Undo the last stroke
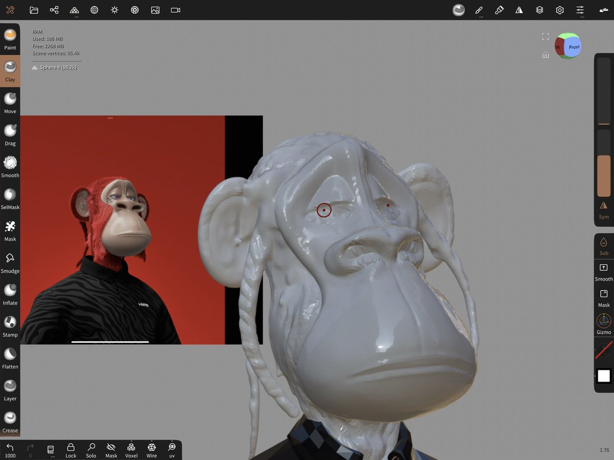Screen dimensions: 614x460 [10, 450]
